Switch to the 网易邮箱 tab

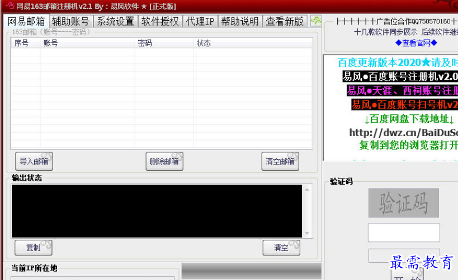tap(26, 21)
